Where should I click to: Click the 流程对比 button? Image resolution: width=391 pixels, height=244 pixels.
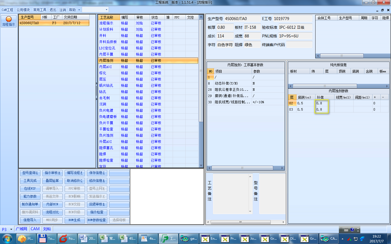[x=52, y=212]
